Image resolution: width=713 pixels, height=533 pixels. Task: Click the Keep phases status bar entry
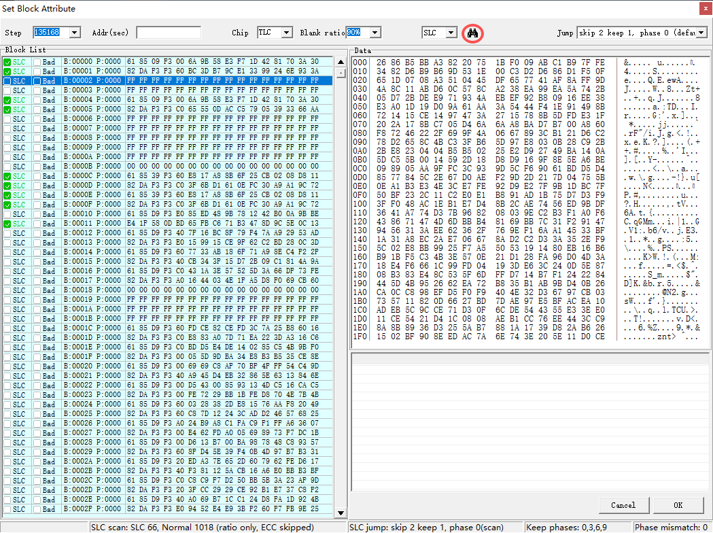tap(578, 528)
